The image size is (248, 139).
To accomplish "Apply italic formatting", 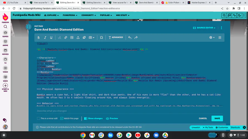I will (45, 38).
